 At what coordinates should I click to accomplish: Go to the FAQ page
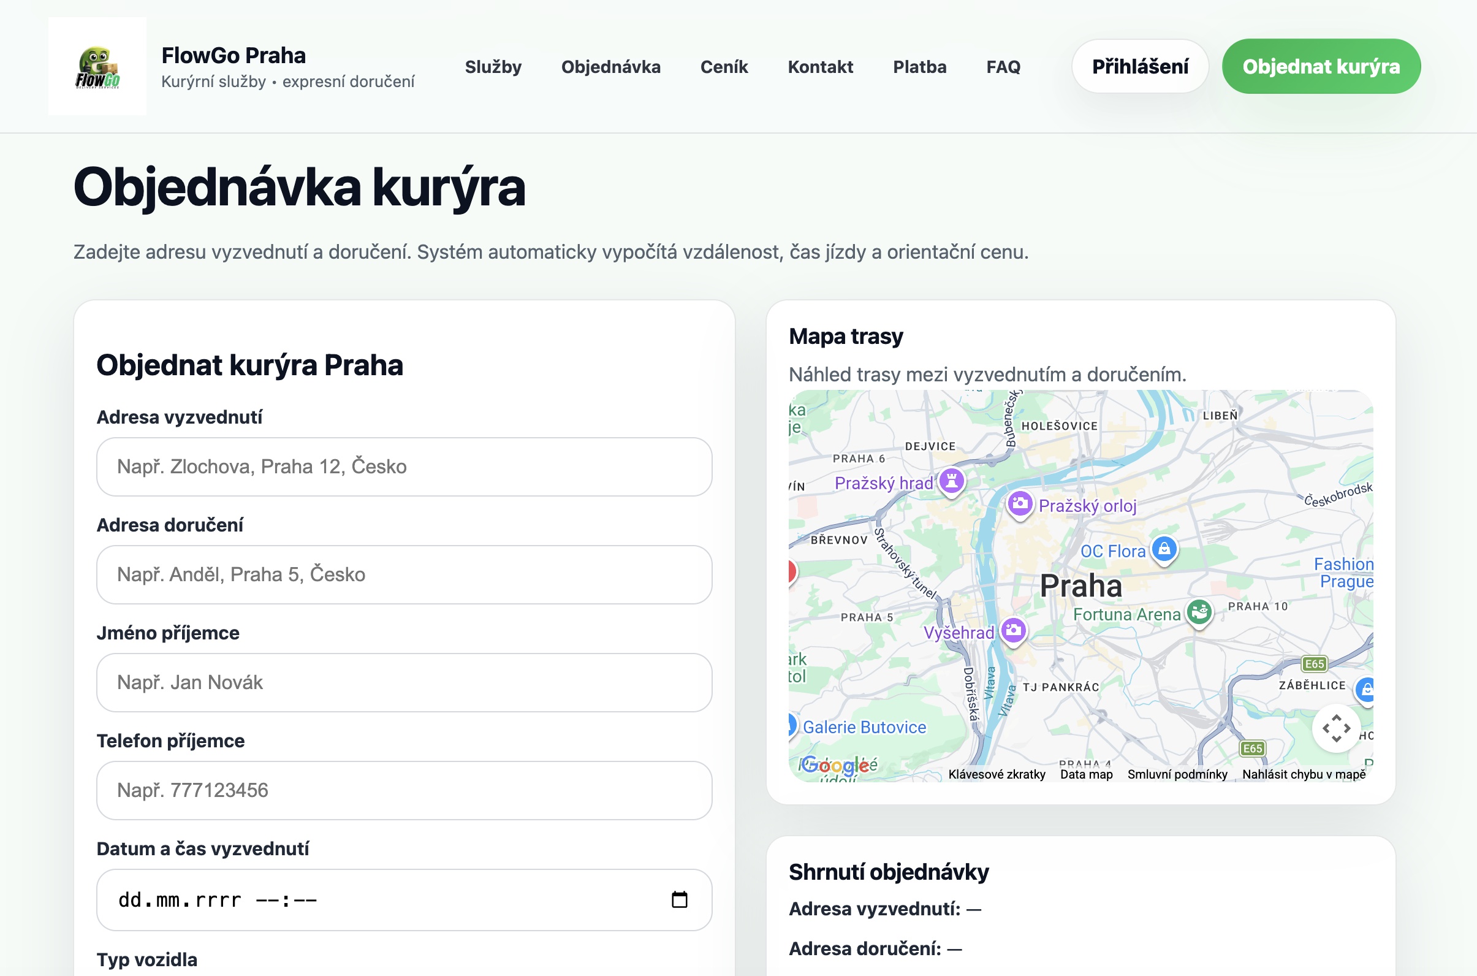point(1003,67)
